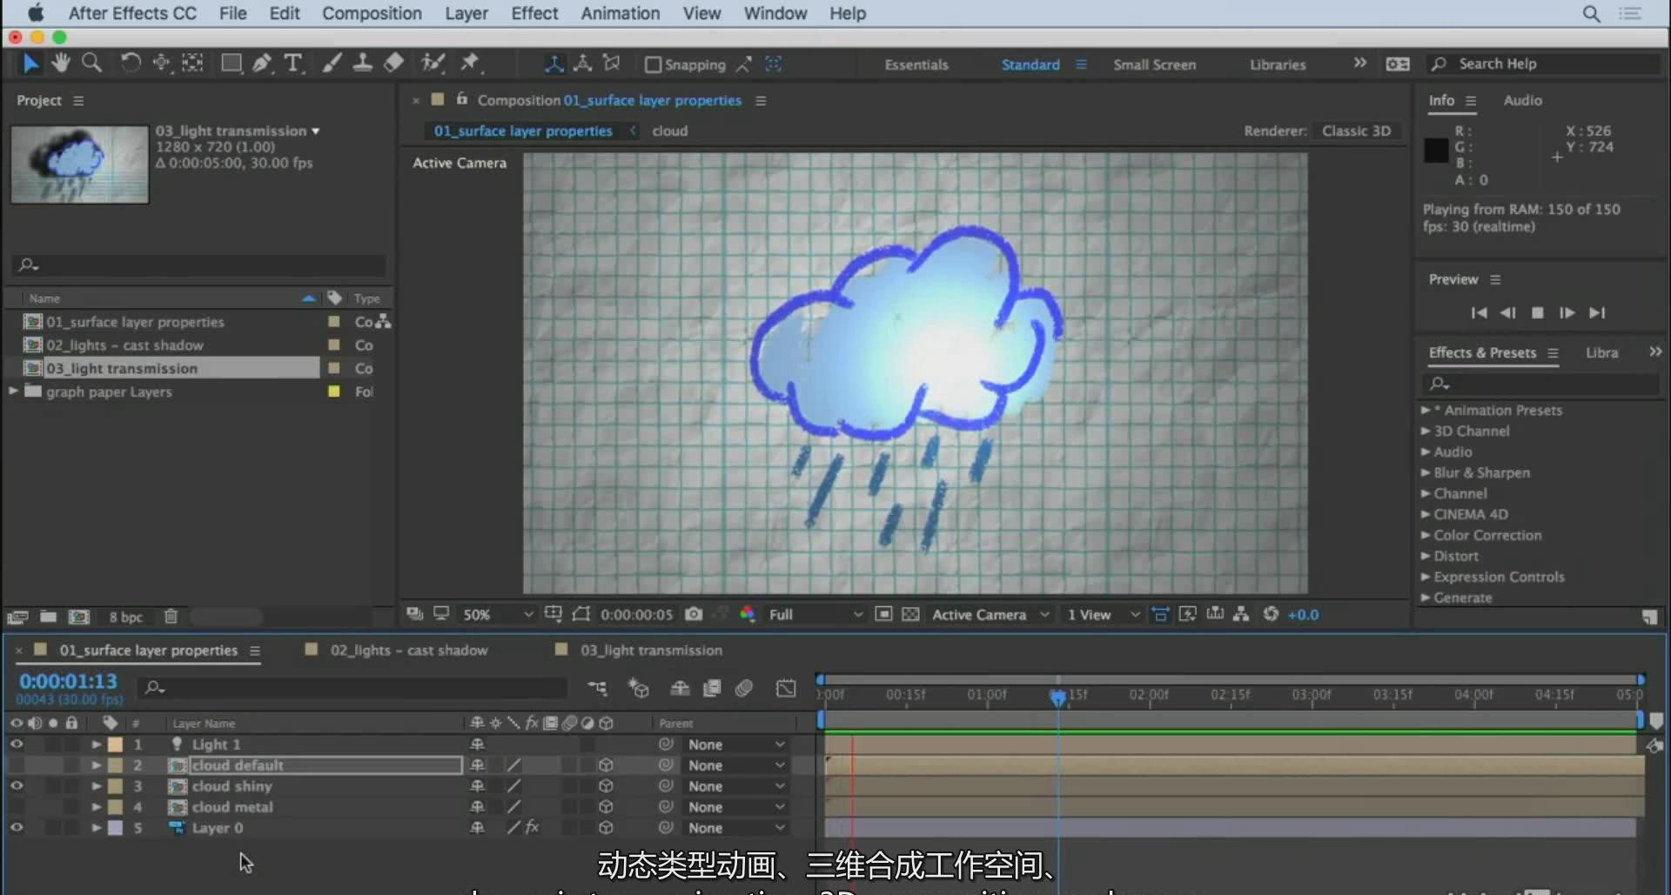Expand the graph paper Layers folder
This screenshot has height=895, width=1671.
tap(14, 391)
